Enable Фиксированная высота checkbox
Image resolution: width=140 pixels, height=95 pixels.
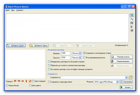[84, 58]
